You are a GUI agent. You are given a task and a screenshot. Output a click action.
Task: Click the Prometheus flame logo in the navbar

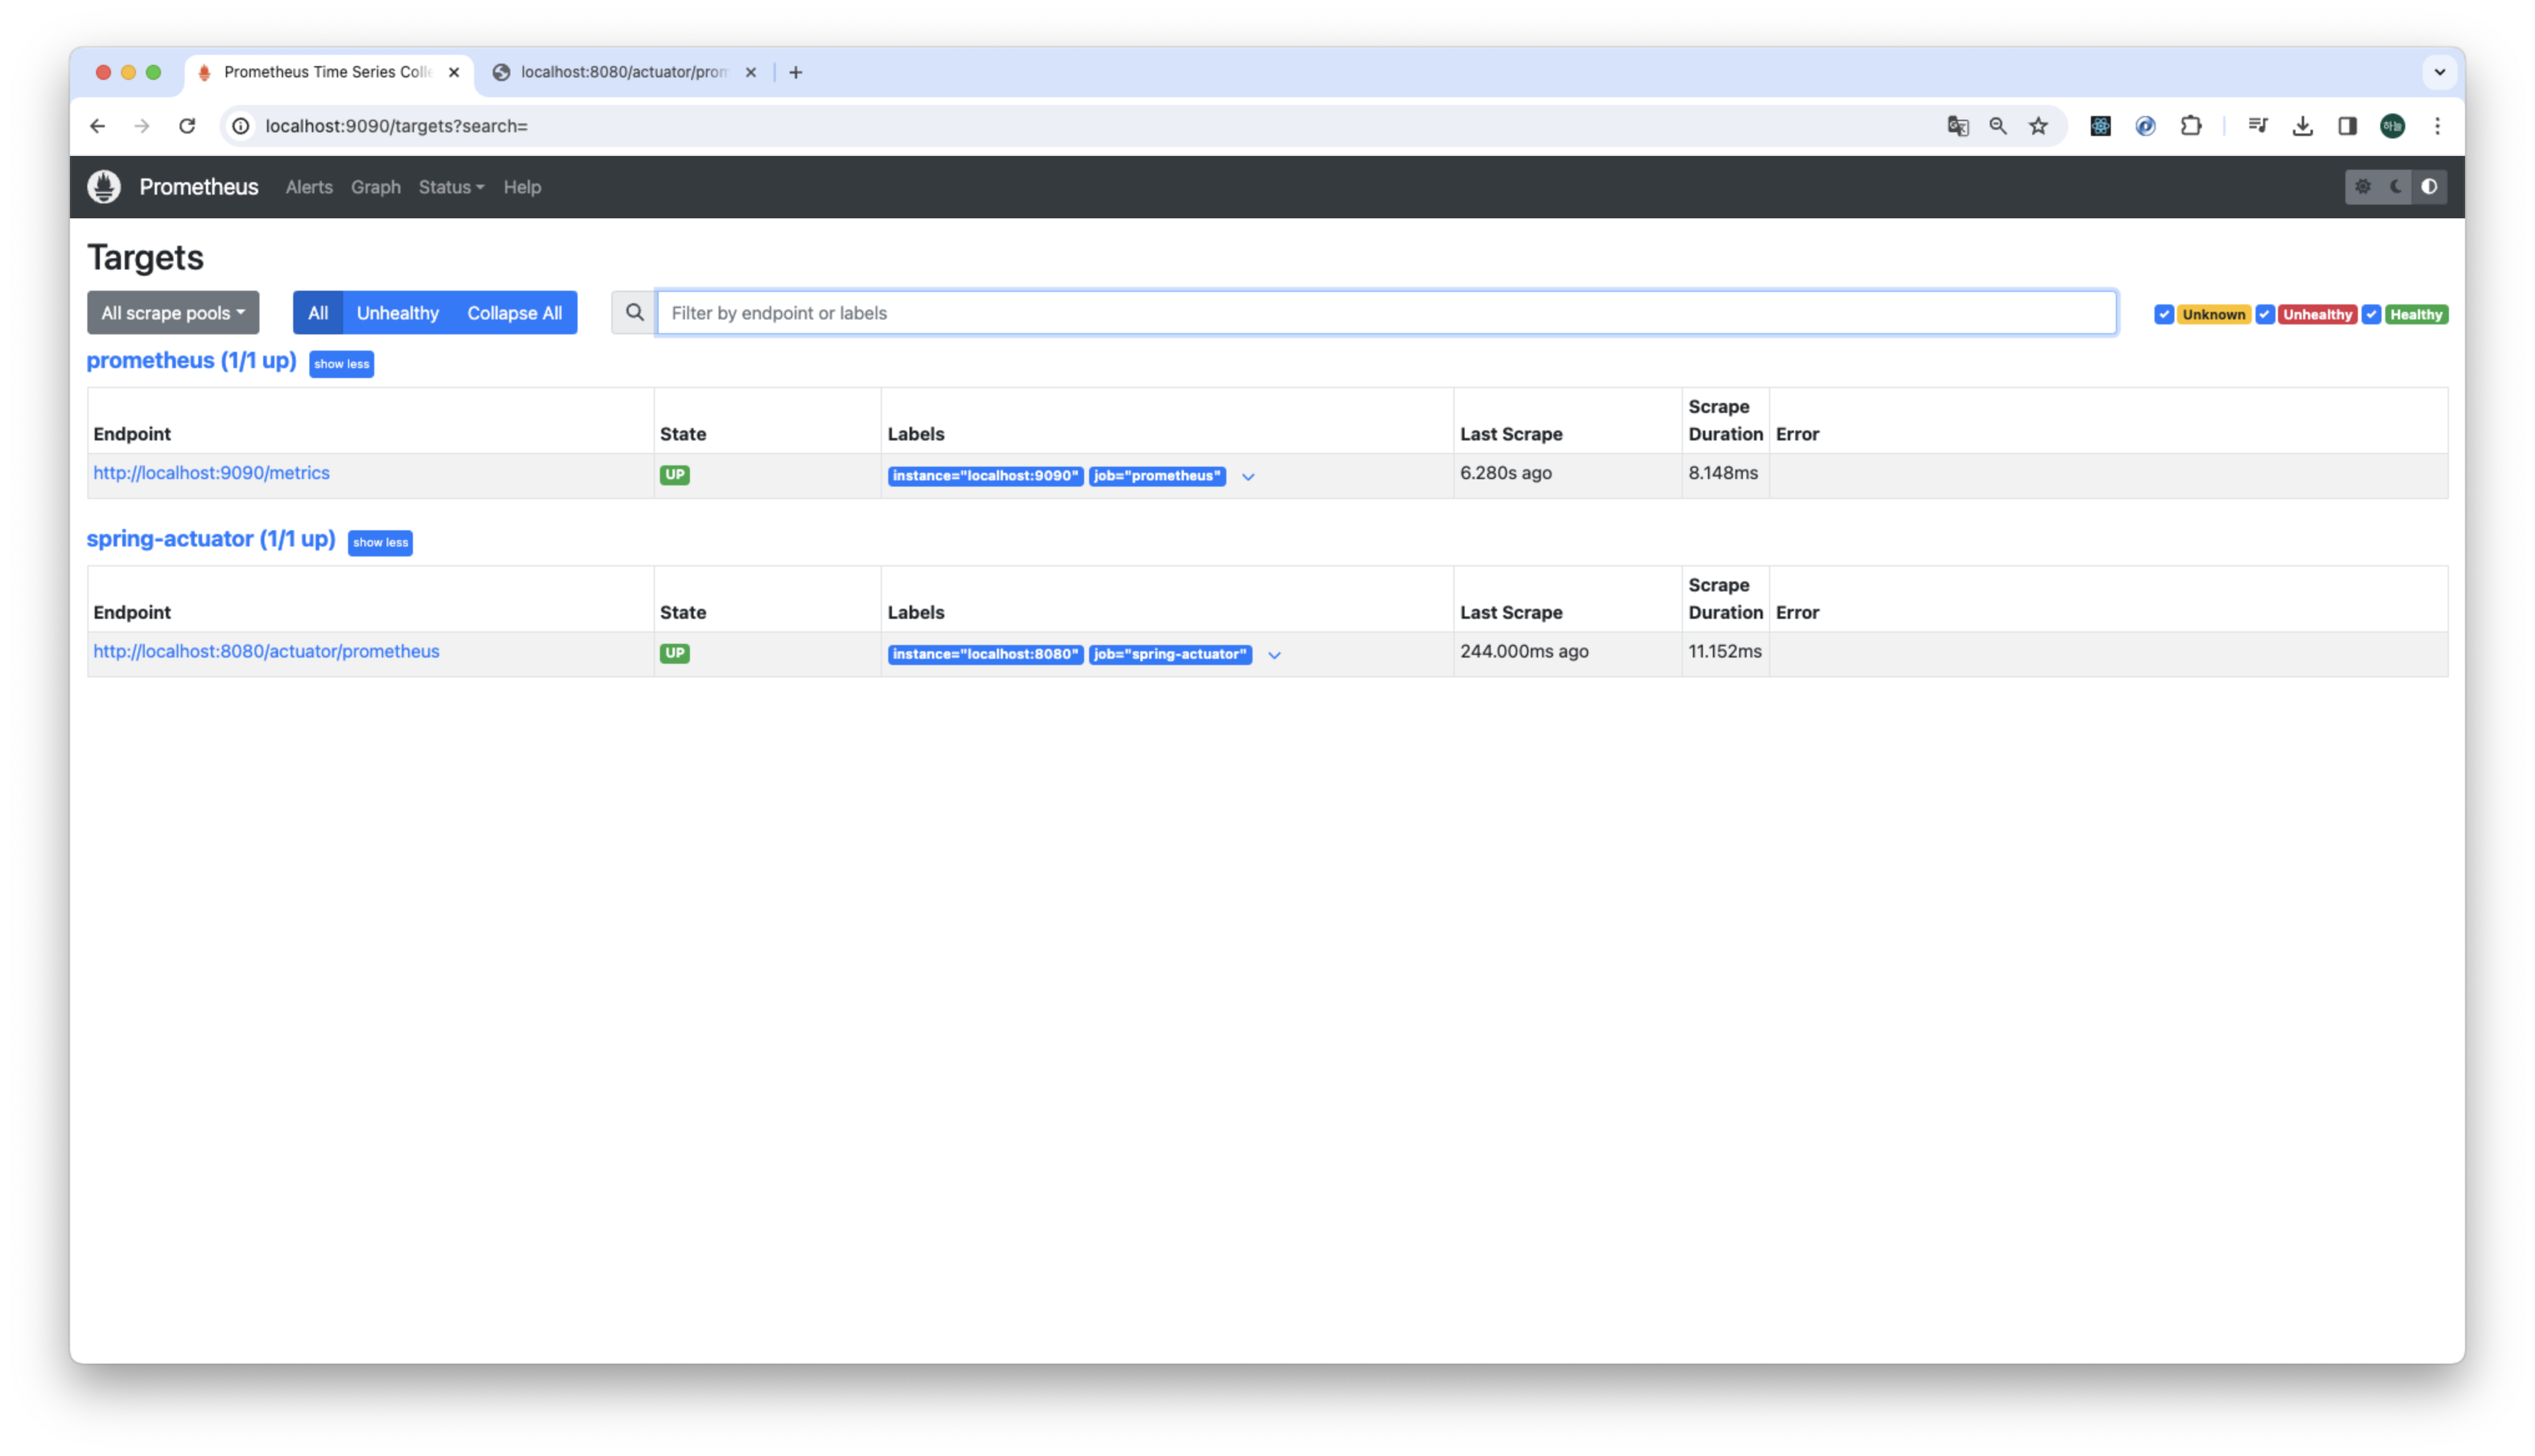(104, 187)
